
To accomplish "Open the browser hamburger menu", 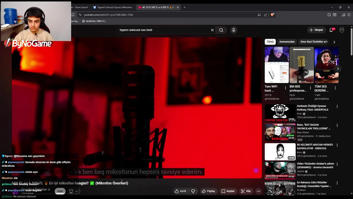I will (x=349, y=15).
